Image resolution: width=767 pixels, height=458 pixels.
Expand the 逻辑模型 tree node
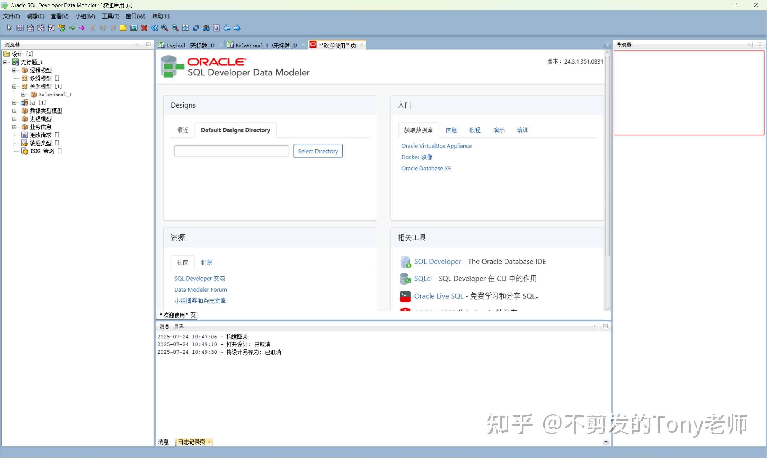[x=14, y=70]
